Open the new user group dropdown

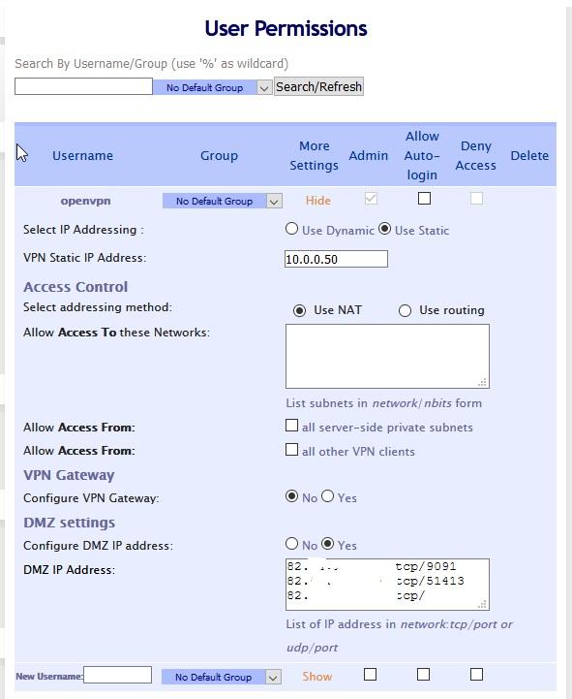222,677
